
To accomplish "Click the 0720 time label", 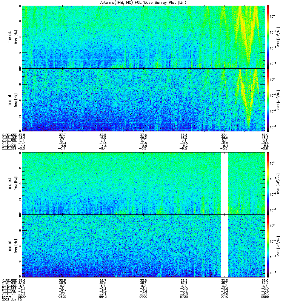I will [184, 297].
